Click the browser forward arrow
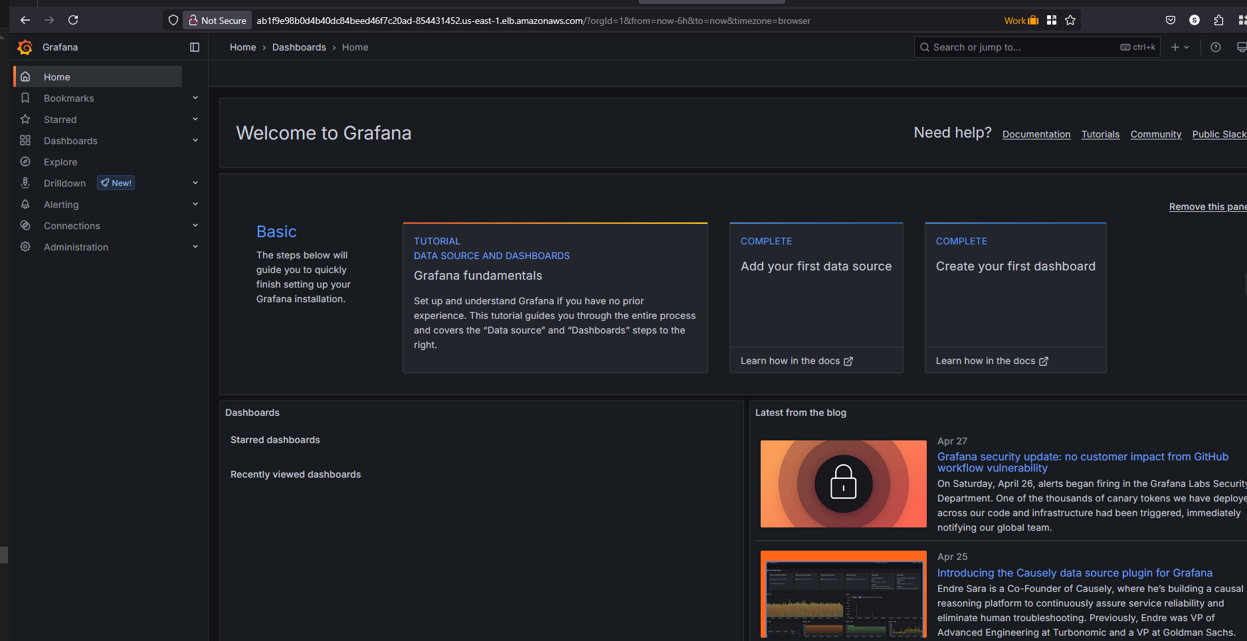Viewport: 1247px width, 641px height. 49,20
